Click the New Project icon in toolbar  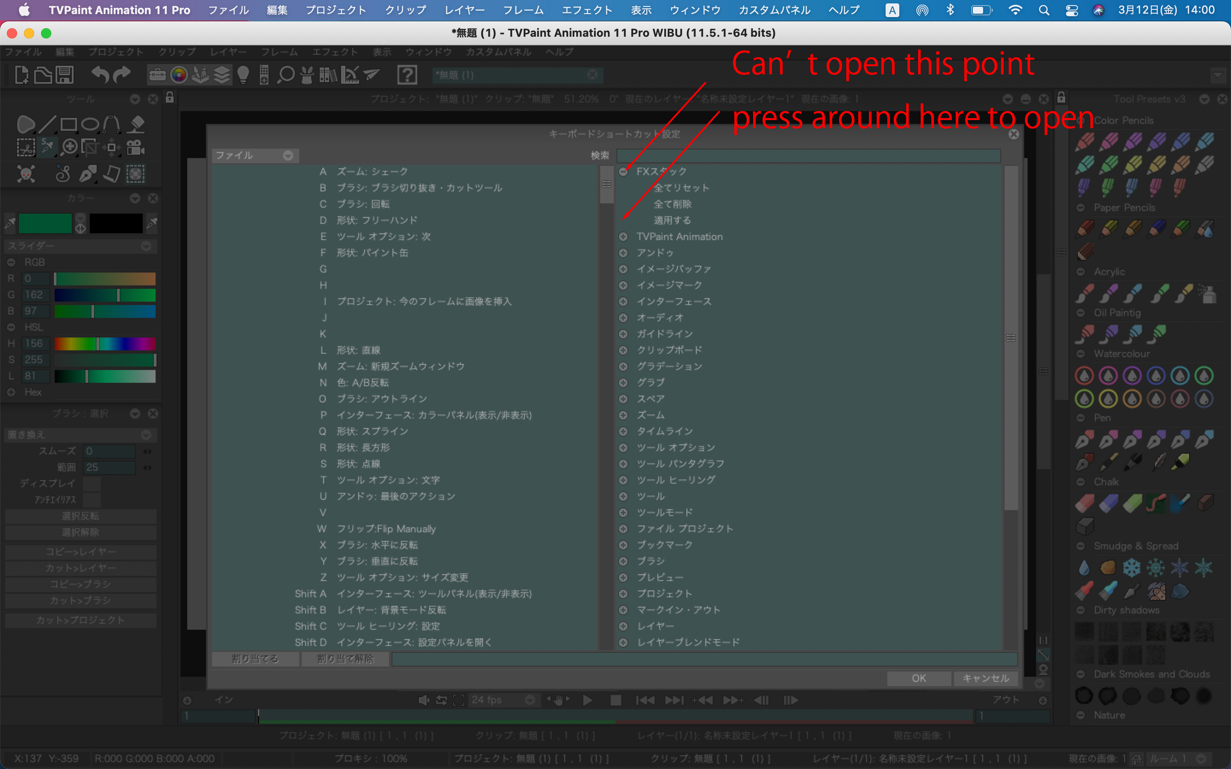[21, 75]
